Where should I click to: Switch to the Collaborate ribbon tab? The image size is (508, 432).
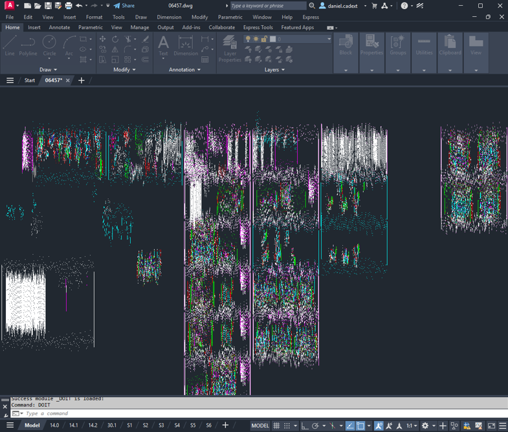[221, 28]
